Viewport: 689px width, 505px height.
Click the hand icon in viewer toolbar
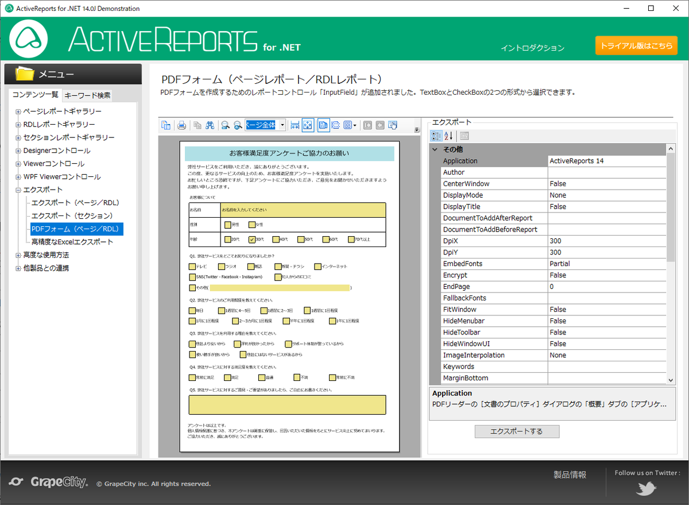click(393, 125)
